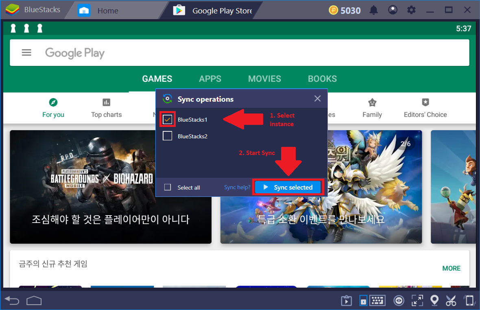Click MORE for weekly recommended games
The image size is (480, 310).
(451, 268)
